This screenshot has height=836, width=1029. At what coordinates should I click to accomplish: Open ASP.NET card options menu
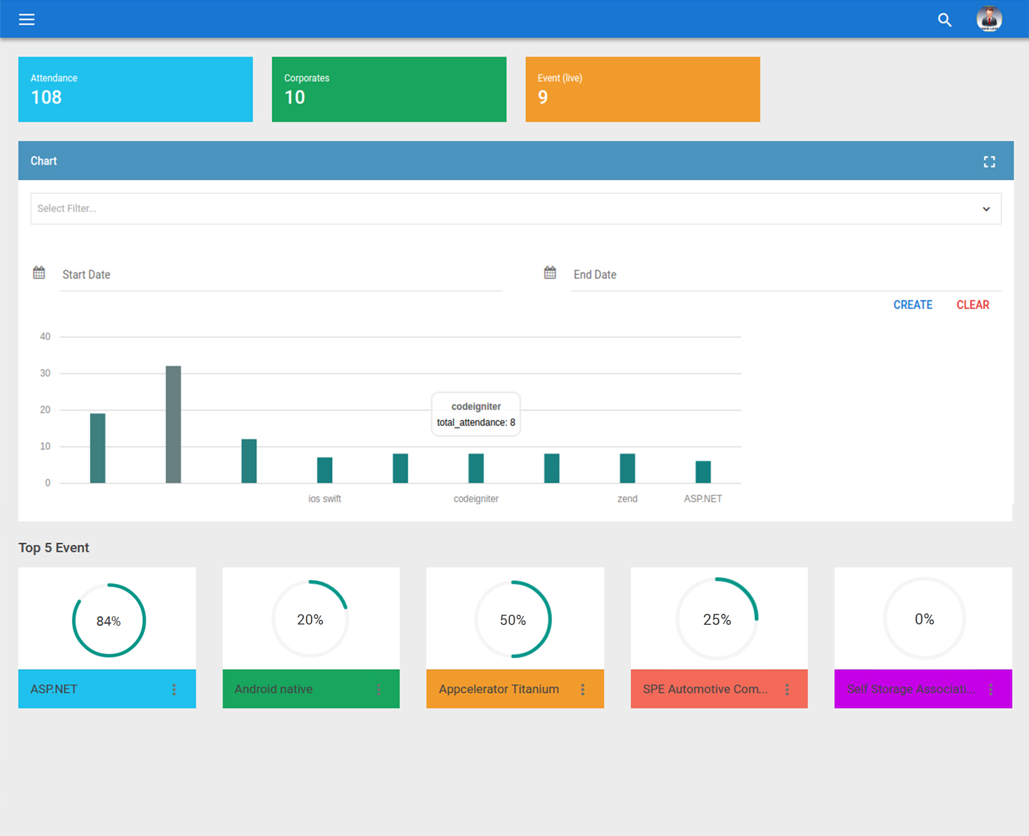(x=174, y=689)
